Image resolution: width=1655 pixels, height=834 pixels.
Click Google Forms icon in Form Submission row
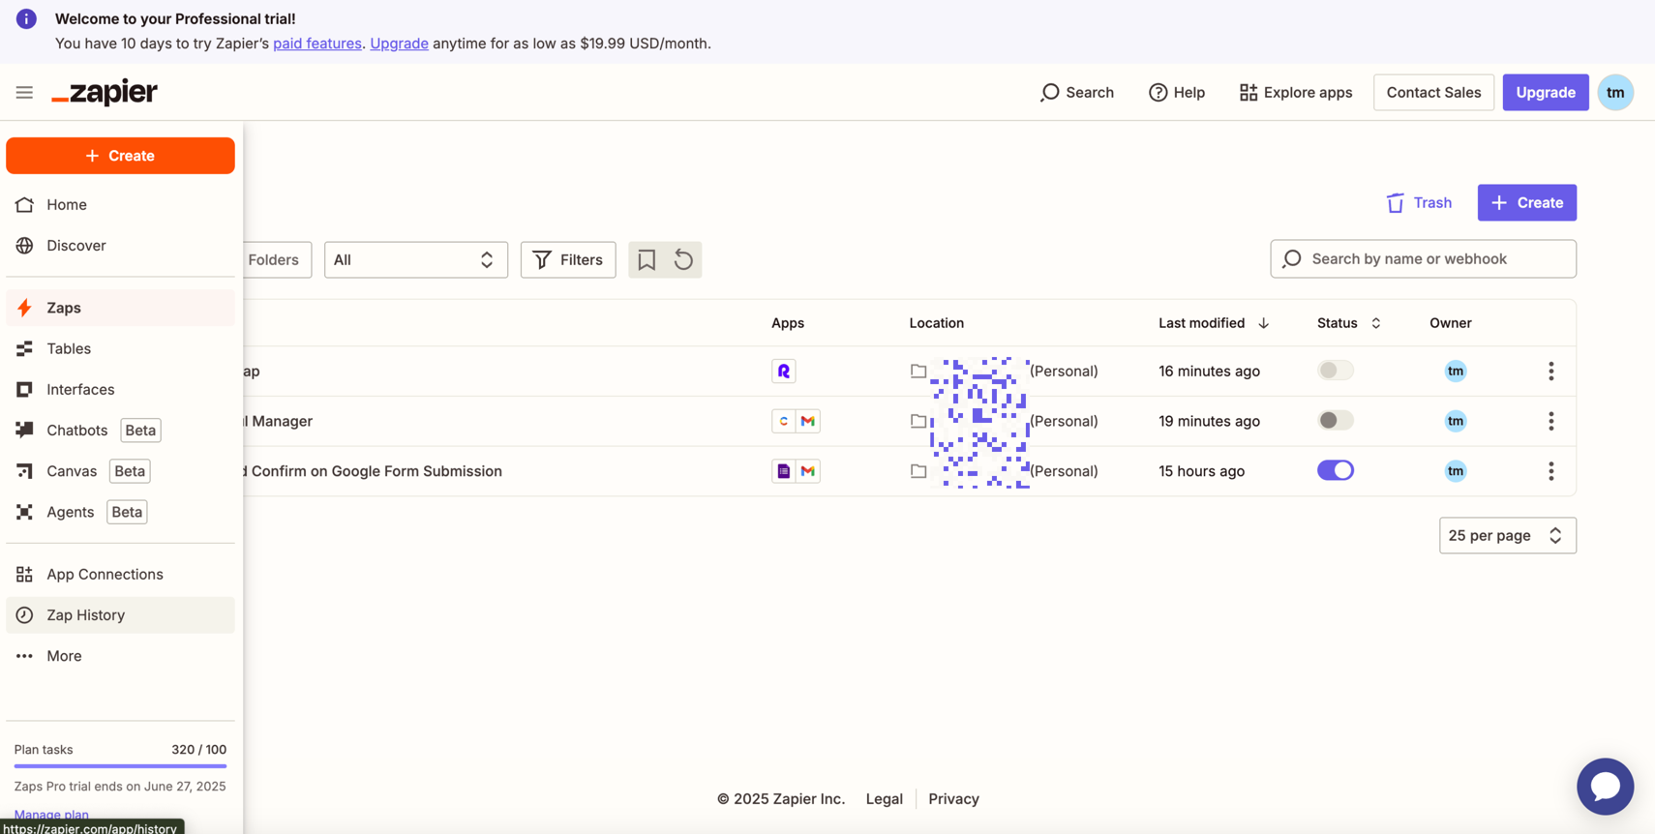click(783, 471)
